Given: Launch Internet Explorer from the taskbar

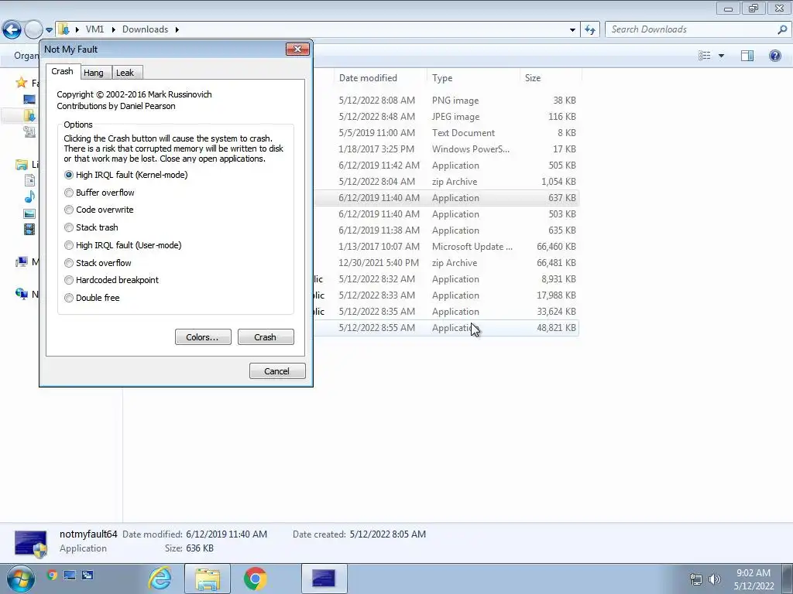Looking at the screenshot, I should click(160, 579).
